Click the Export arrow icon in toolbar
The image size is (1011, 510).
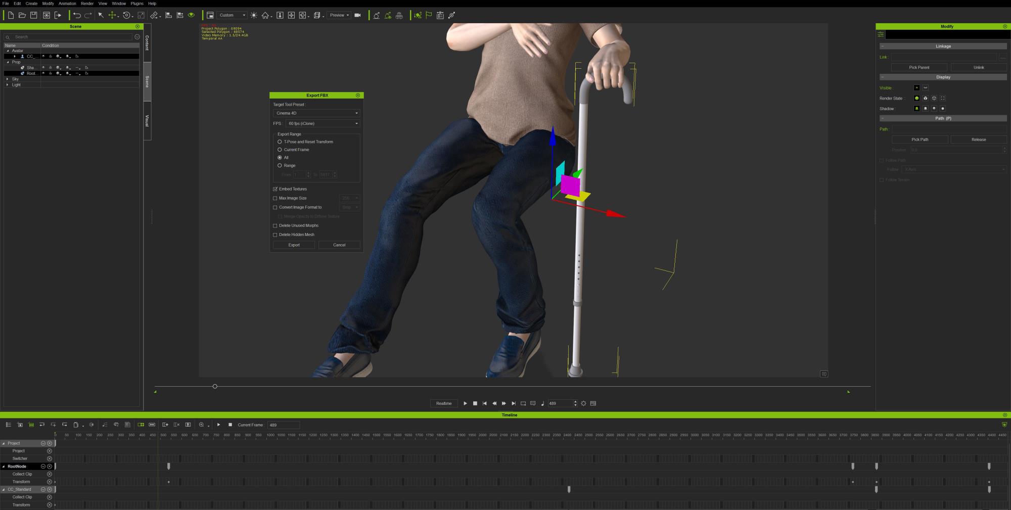pyautogui.click(x=58, y=15)
